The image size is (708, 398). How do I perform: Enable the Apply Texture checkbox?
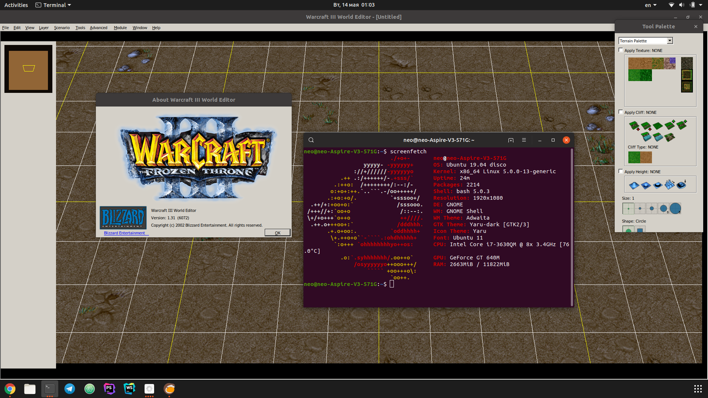point(621,50)
